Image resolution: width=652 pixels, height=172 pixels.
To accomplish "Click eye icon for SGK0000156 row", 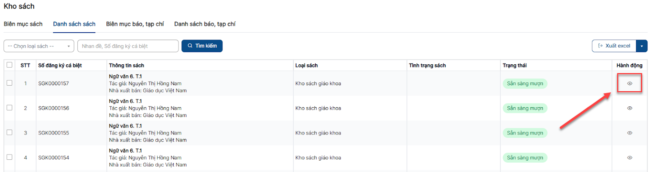I will (x=630, y=108).
